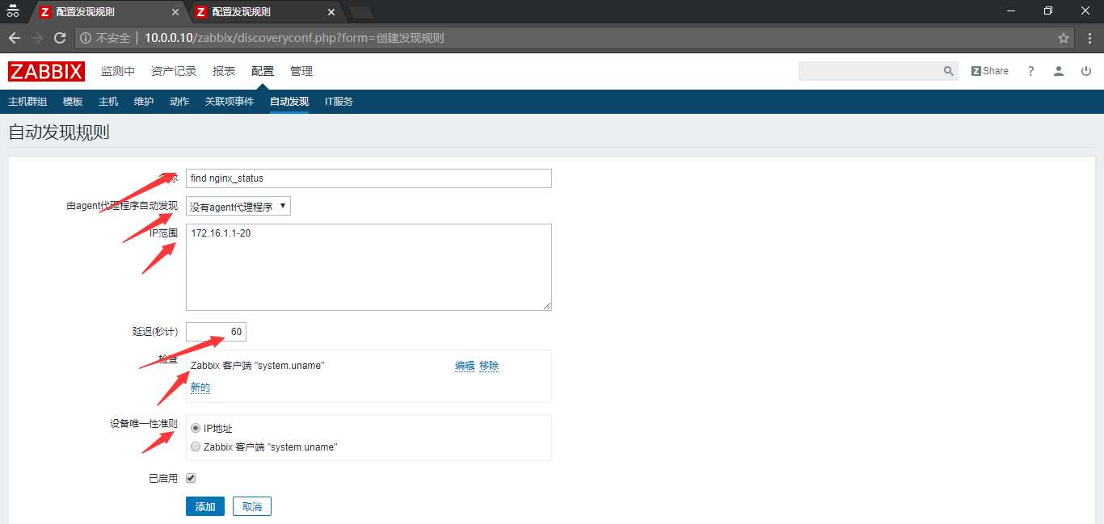The image size is (1104, 524).
Task: Click the search magnifier icon
Action: (949, 71)
